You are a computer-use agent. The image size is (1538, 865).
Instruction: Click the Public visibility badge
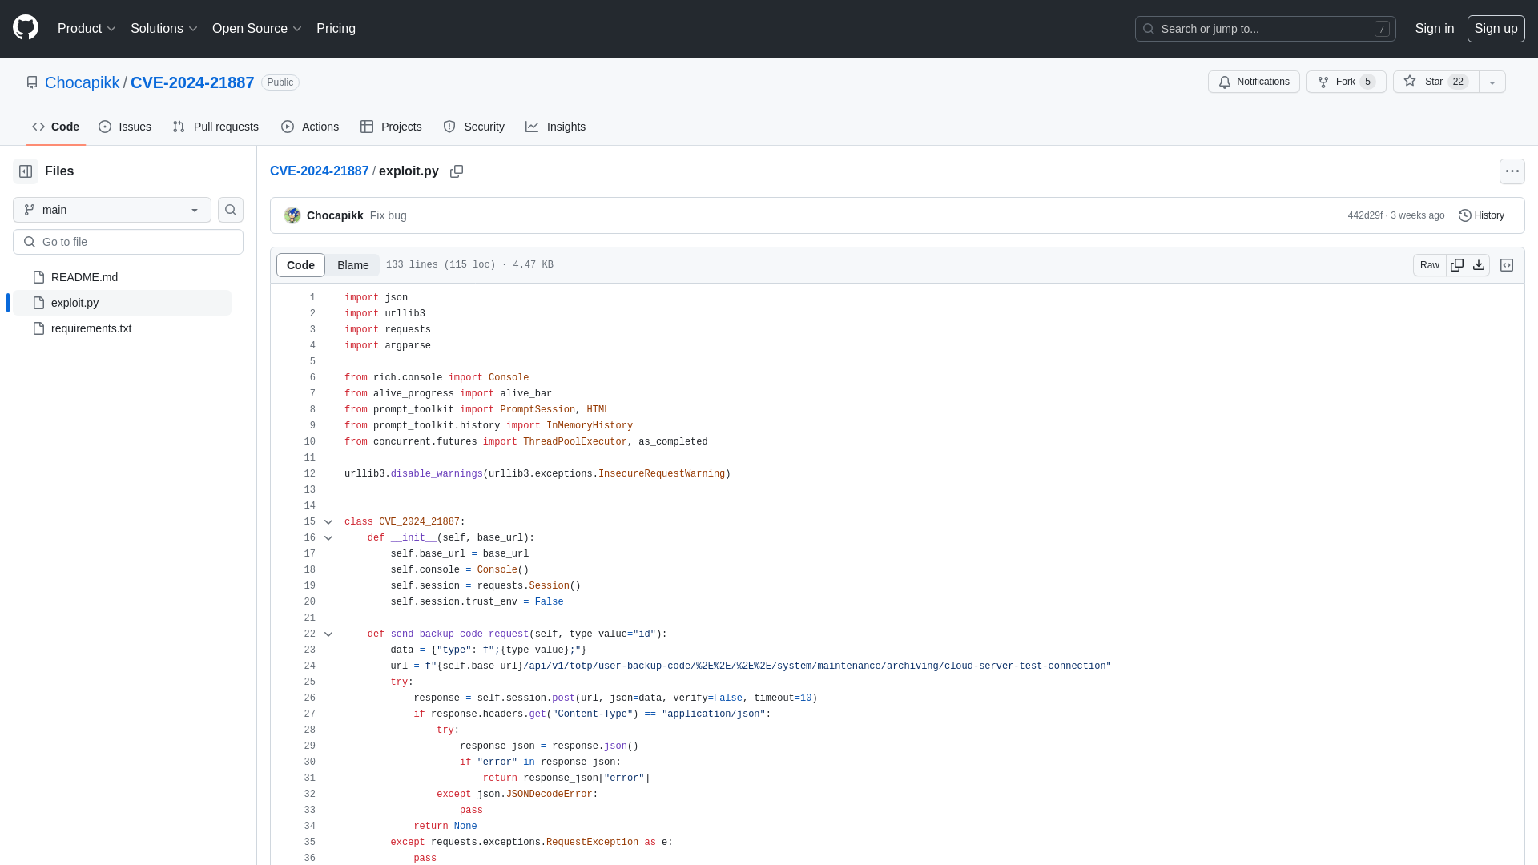coord(280,82)
